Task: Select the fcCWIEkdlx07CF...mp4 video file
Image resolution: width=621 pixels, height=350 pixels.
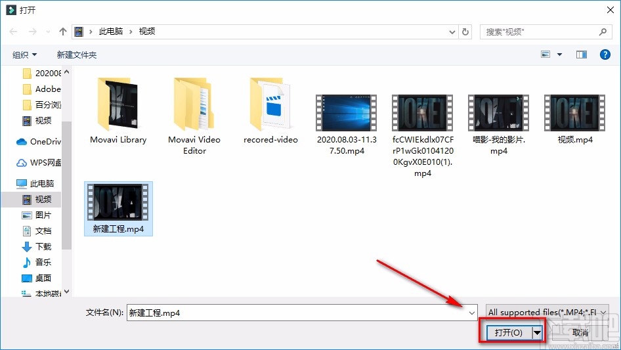Action: coord(423,135)
